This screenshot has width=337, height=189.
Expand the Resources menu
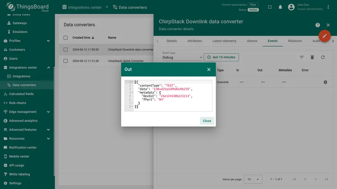(x=48, y=139)
